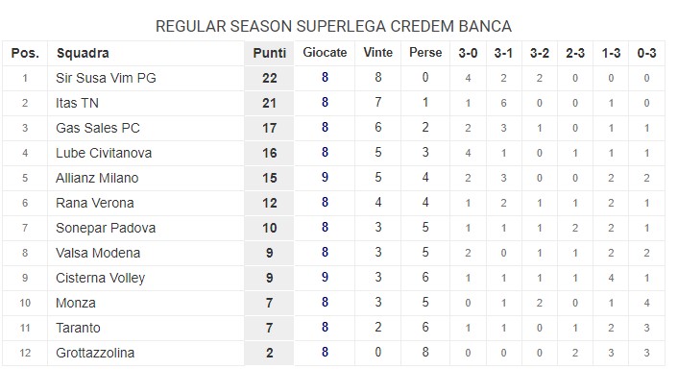Open Sir Susa Vim PG team name

[x=106, y=78]
